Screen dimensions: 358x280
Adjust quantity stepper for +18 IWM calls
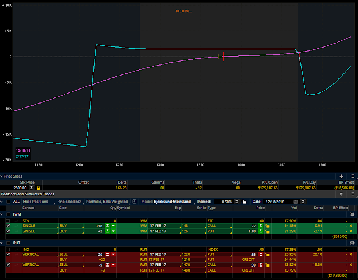tap(107, 226)
